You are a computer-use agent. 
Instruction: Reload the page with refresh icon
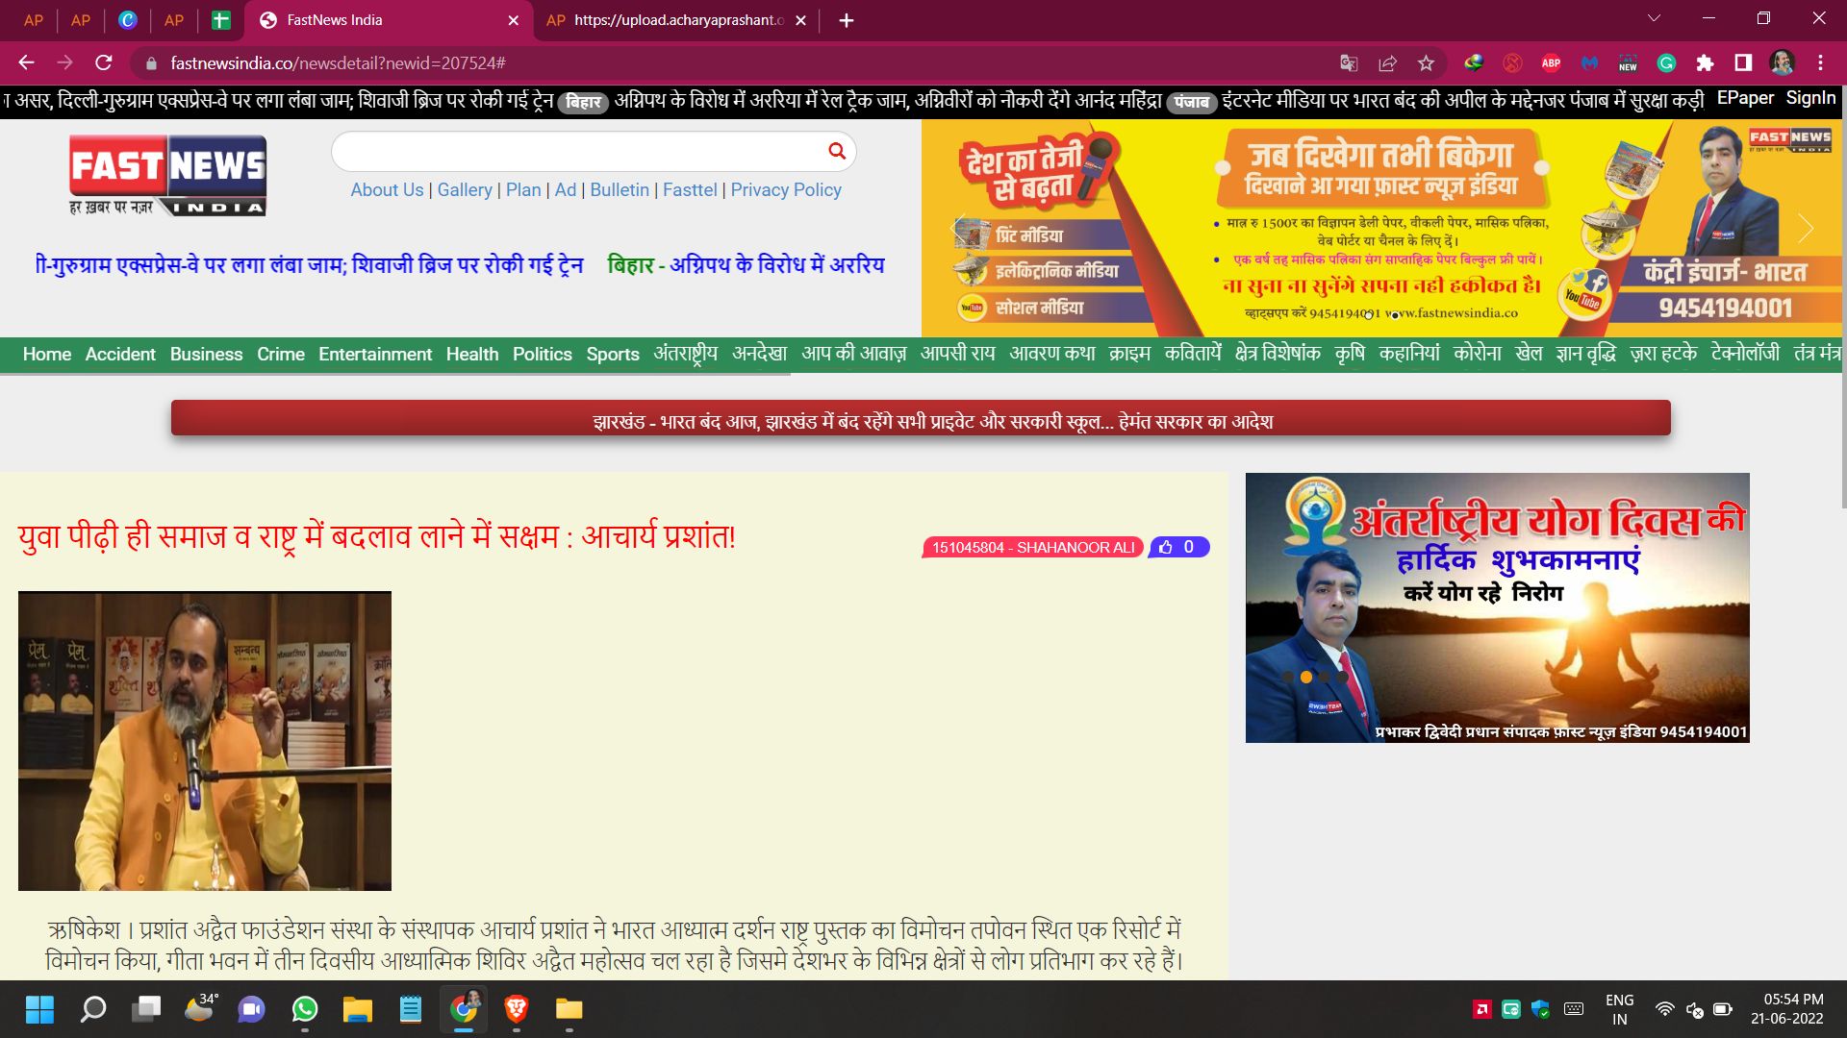104,63
